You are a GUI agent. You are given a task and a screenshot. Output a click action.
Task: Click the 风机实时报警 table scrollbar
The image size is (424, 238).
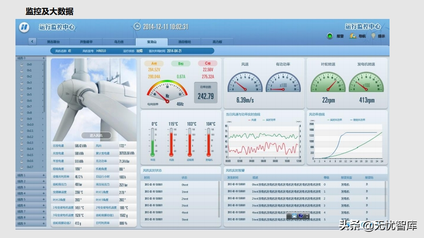tap(385, 199)
